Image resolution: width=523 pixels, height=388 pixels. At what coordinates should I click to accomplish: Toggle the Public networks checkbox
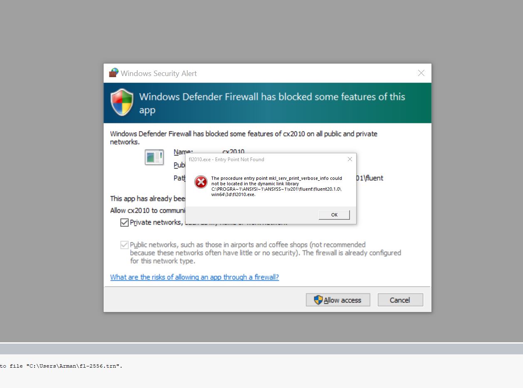124,245
